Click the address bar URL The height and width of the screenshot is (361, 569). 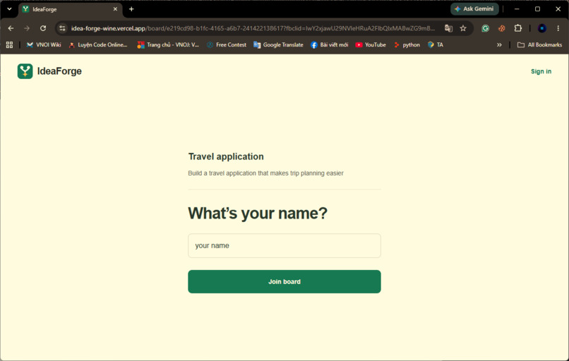coord(253,28)
